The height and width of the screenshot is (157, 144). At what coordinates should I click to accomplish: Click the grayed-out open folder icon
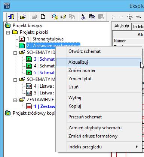point(34,17)
